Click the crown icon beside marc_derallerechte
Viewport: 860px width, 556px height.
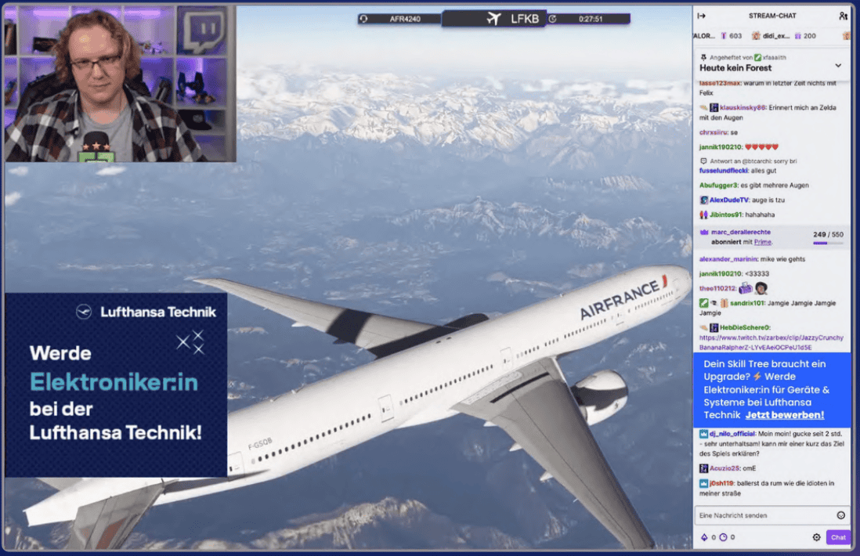(x=704, y=232)
